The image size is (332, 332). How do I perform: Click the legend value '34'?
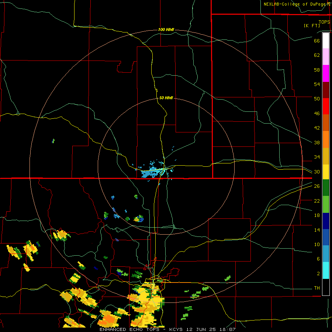pos(317,157)
